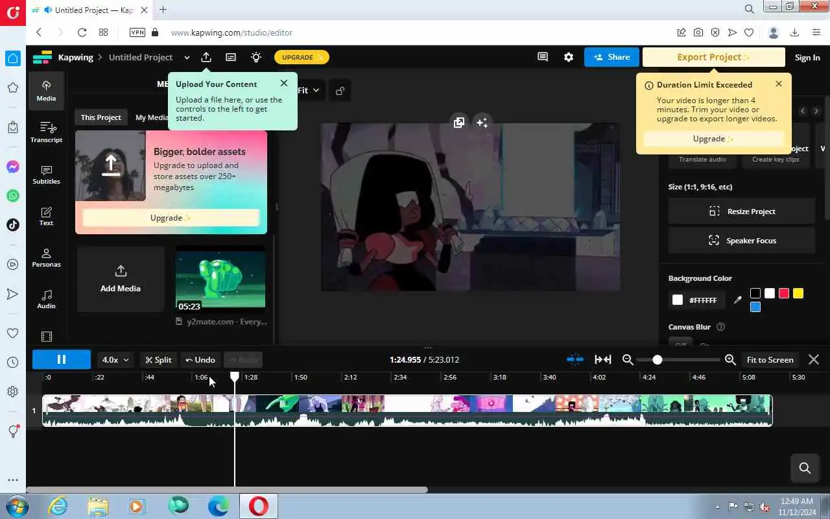The width and height of the screenshot is (830, 519).
Task: Open the Subtitles tool
Action: [x=46, y=175]
